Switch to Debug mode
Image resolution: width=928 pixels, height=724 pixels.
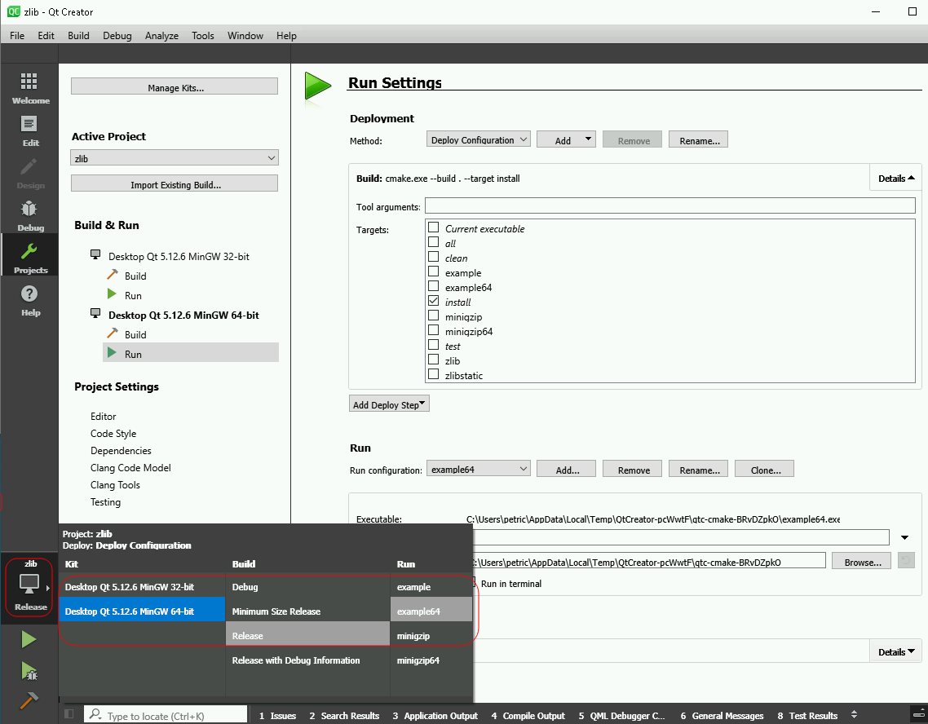(29, 217)
